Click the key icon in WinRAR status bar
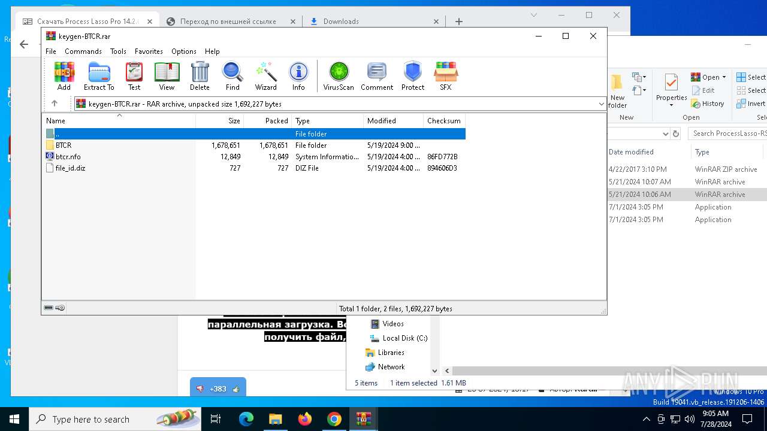This screenshot has width=767, height=431. coord(60,308)
